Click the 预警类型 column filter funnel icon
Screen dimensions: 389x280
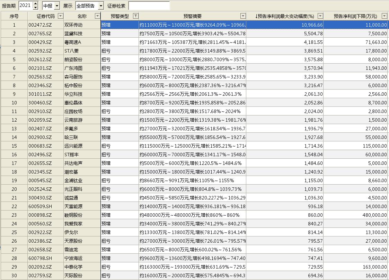(x=135, y=16)
